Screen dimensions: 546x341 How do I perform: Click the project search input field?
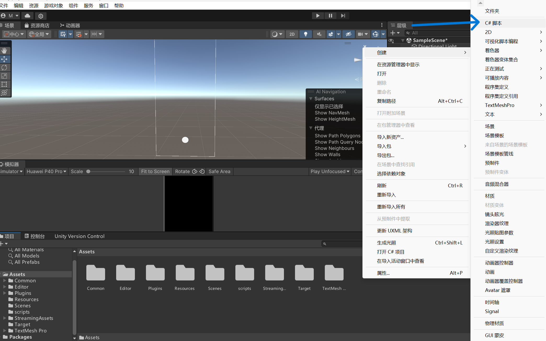click(x=342, y=244)
